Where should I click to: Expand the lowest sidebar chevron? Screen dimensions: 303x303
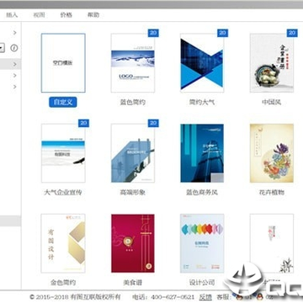click(14, 87)
